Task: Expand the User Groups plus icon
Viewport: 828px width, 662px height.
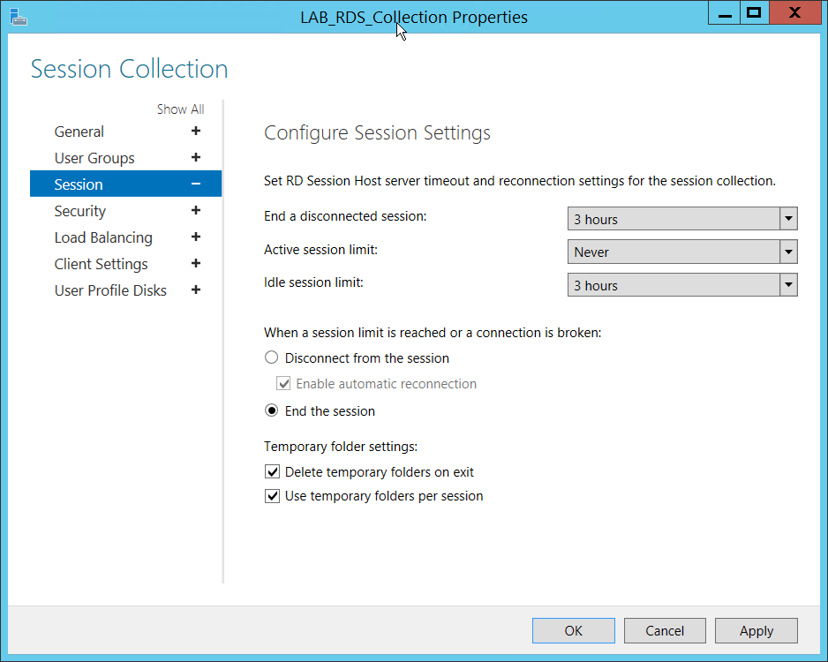Action: (x=196, y=158)
